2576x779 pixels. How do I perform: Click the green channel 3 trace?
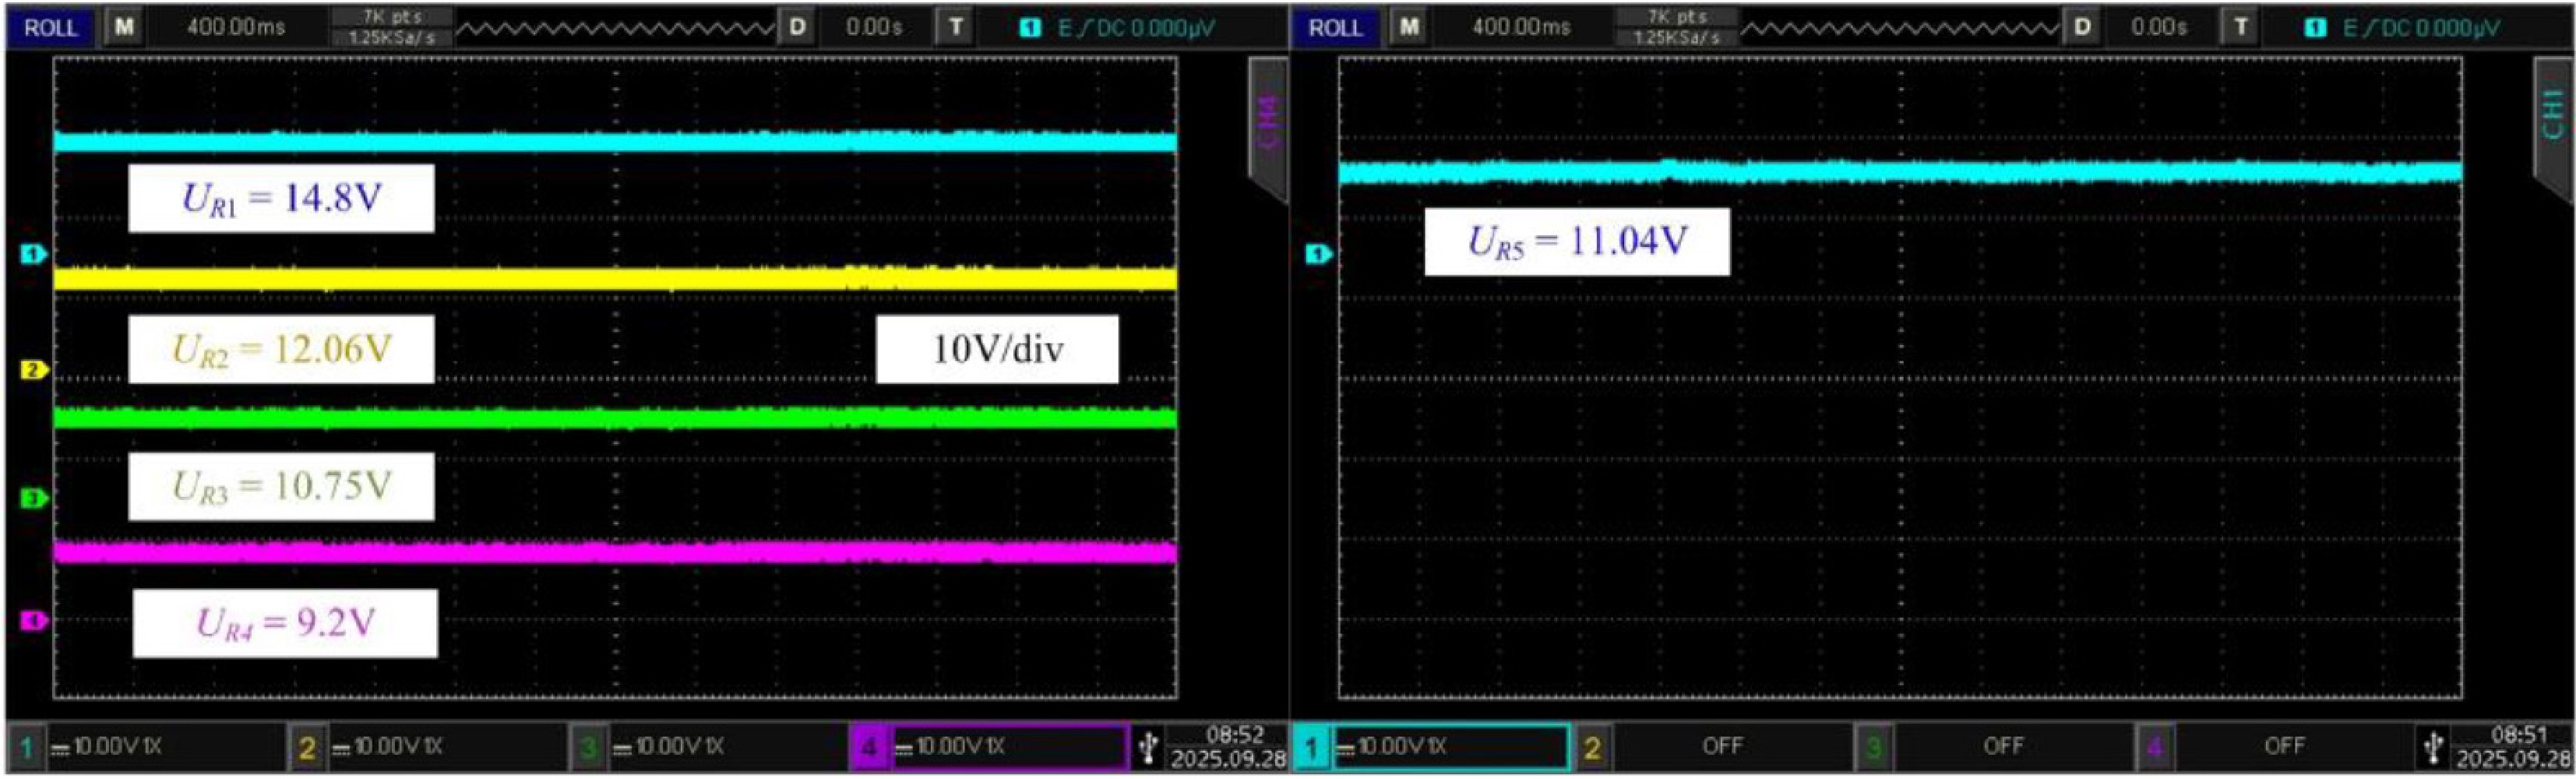tap(615, 417)
